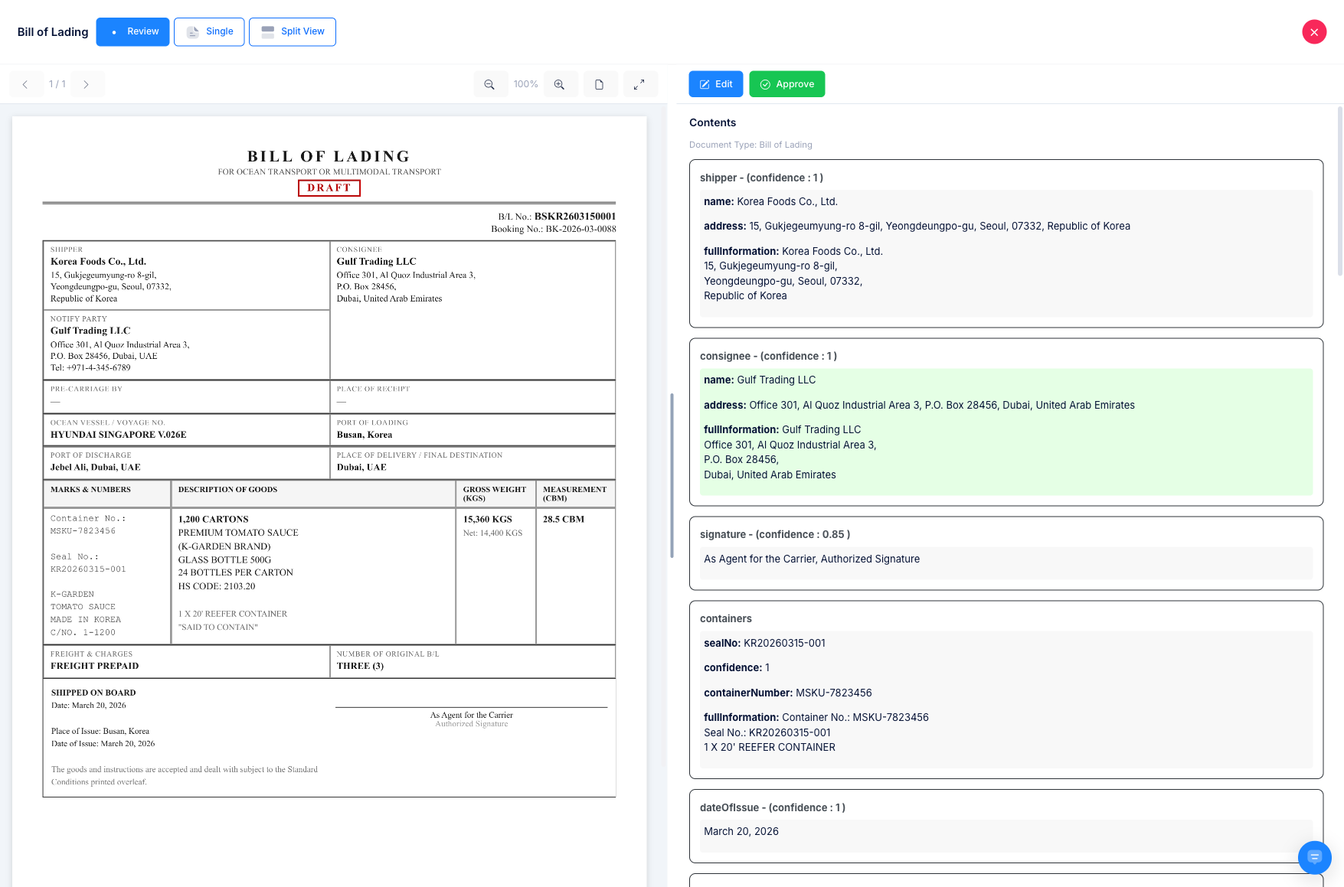This screenshot has width=1344, height=887.
Task: Click the measurement 28.5 CBM value
Action: tap(564, 520)
